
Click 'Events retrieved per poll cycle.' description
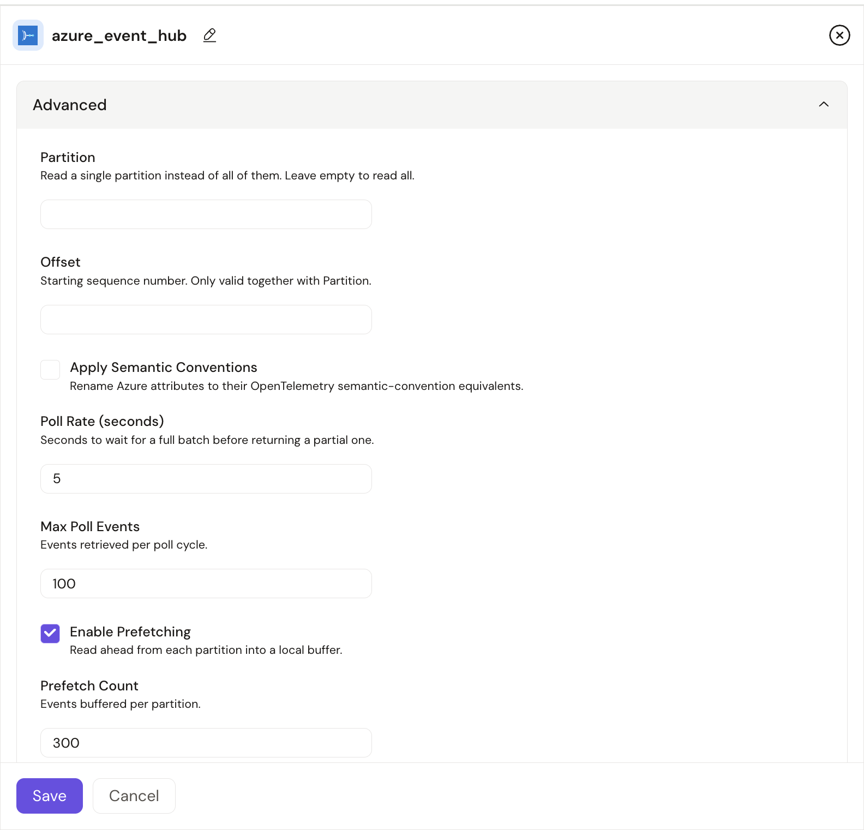pos(124,545)
